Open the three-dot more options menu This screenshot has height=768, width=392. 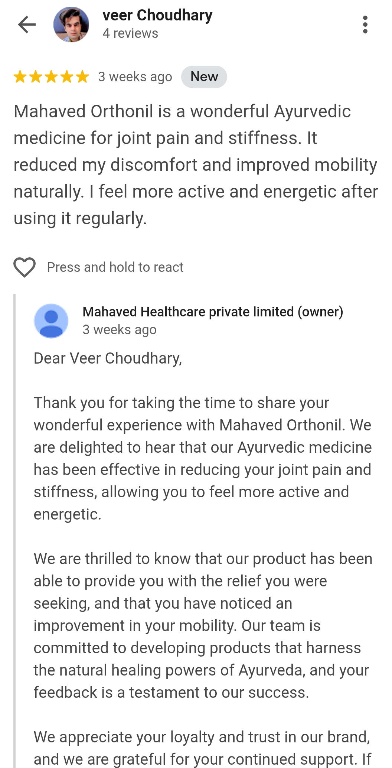coord(365,25)
